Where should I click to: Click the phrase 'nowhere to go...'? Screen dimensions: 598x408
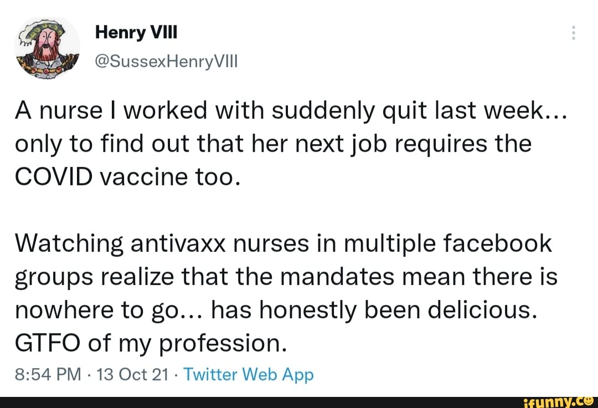(109, 310)
